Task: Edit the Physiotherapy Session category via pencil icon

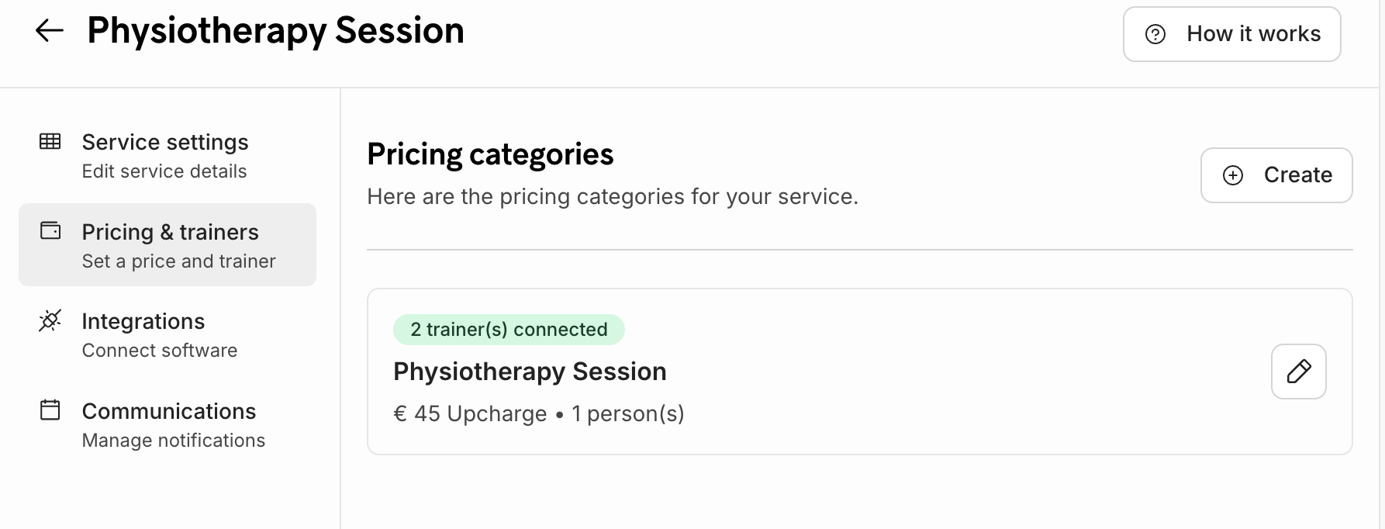Action: point(1299,372)
